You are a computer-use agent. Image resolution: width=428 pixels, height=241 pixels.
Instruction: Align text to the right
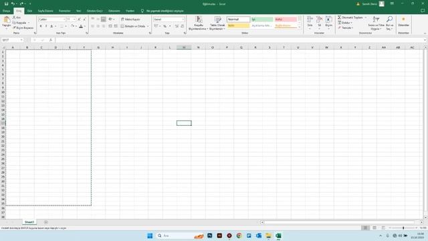coord(103,26)
